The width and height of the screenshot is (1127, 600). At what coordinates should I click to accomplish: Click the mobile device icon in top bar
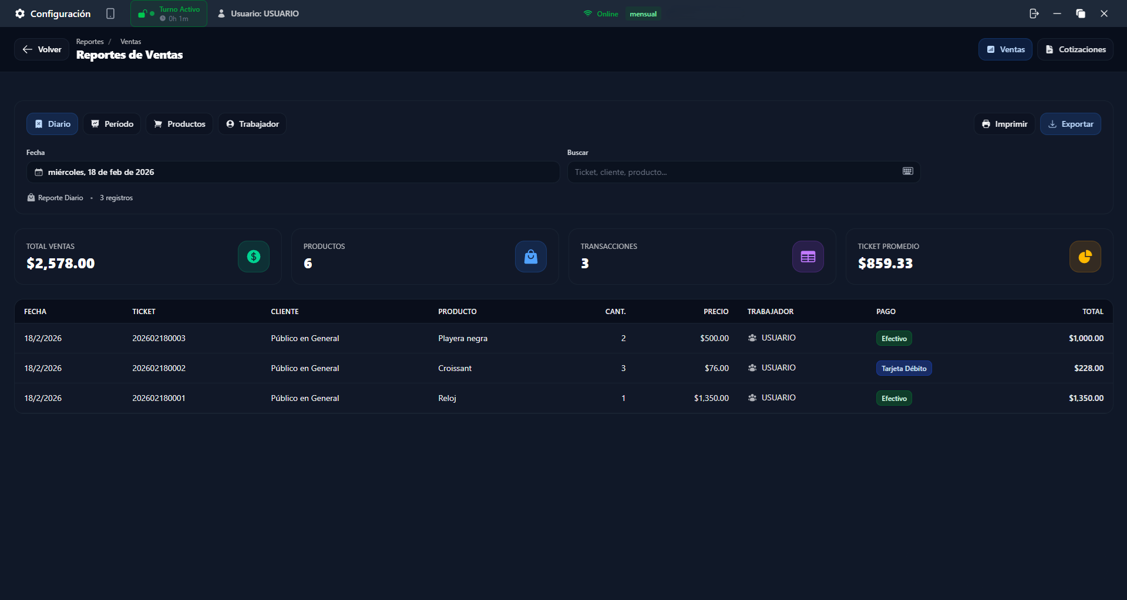(x=110, y=14)
